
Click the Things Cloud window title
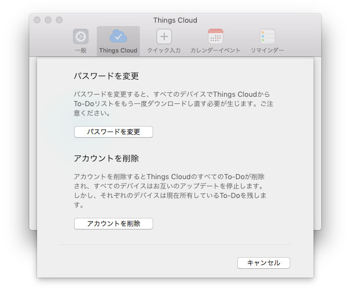pyautogui.click(x=175, y=20)
